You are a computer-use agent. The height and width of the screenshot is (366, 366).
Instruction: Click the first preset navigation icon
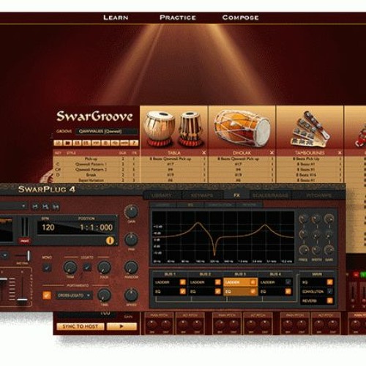pos(35,206)
